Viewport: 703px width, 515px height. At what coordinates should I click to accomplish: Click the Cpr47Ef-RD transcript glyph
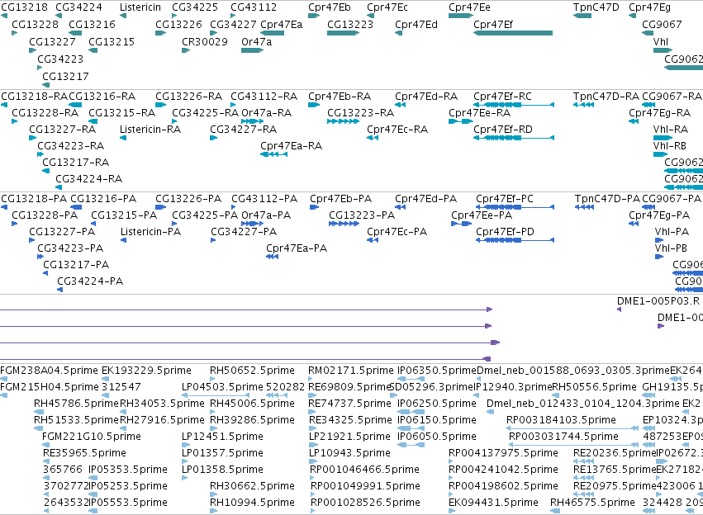[514, 138]
